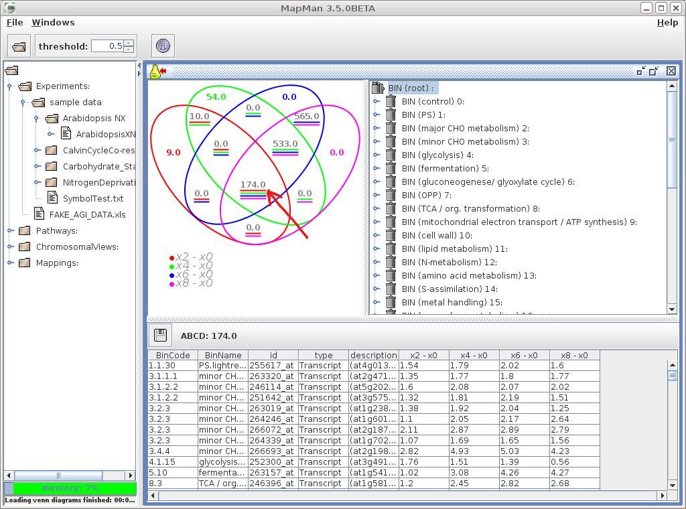The width and height of the screenshot is (686, 509).
Task: Open the Windows menu
Action: (x=53, y=22)
